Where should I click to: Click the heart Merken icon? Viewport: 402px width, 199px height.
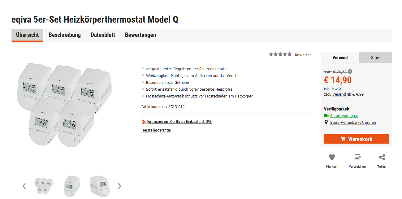[x=332, y=158]
